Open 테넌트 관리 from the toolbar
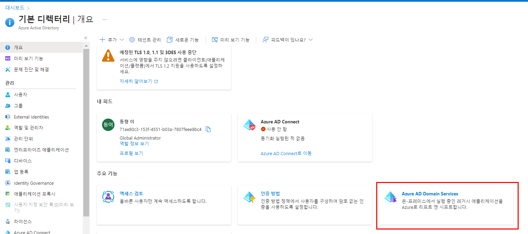Viewport: 528px width, 234px height. (x=145, y=40)
